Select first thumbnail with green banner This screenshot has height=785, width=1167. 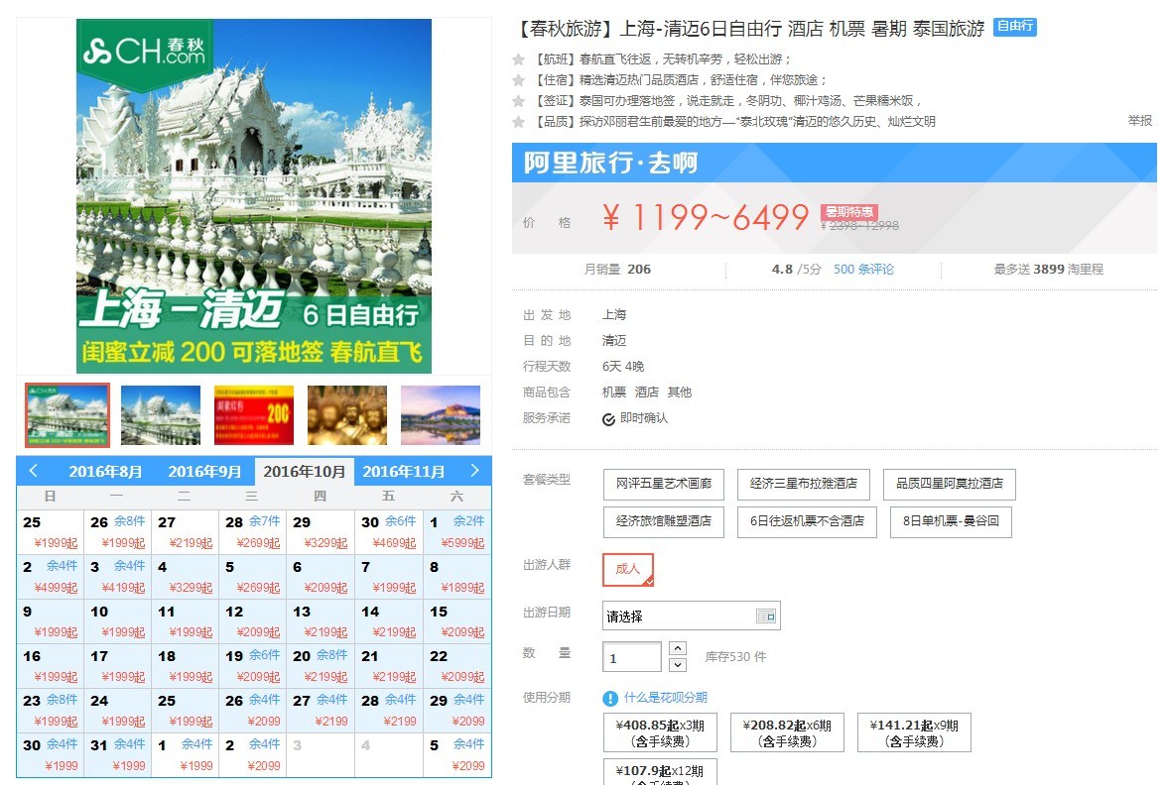pos(67,415)
